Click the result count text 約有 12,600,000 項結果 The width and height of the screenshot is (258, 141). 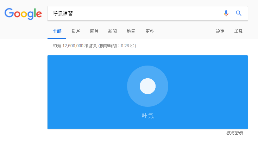tap(75, 45)
